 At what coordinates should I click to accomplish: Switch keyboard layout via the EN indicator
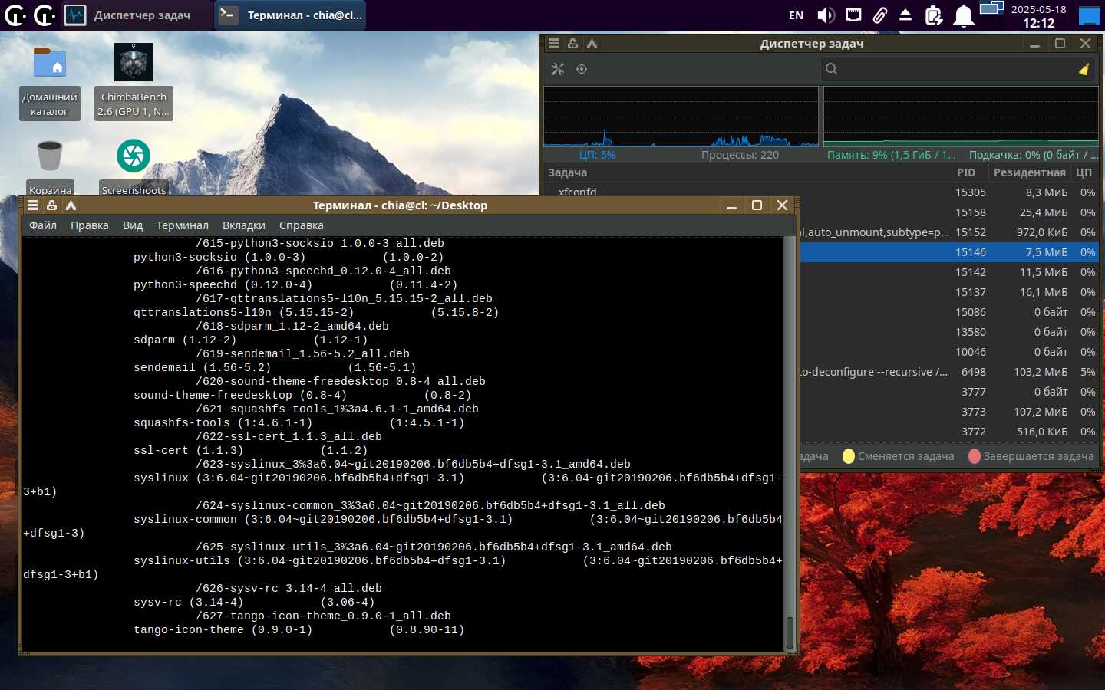coord(797,15)
